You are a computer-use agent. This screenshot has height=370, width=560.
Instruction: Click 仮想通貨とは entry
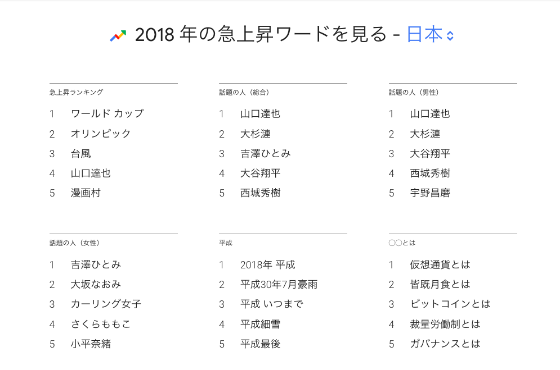pyautogui.click(x=440, y=264)
